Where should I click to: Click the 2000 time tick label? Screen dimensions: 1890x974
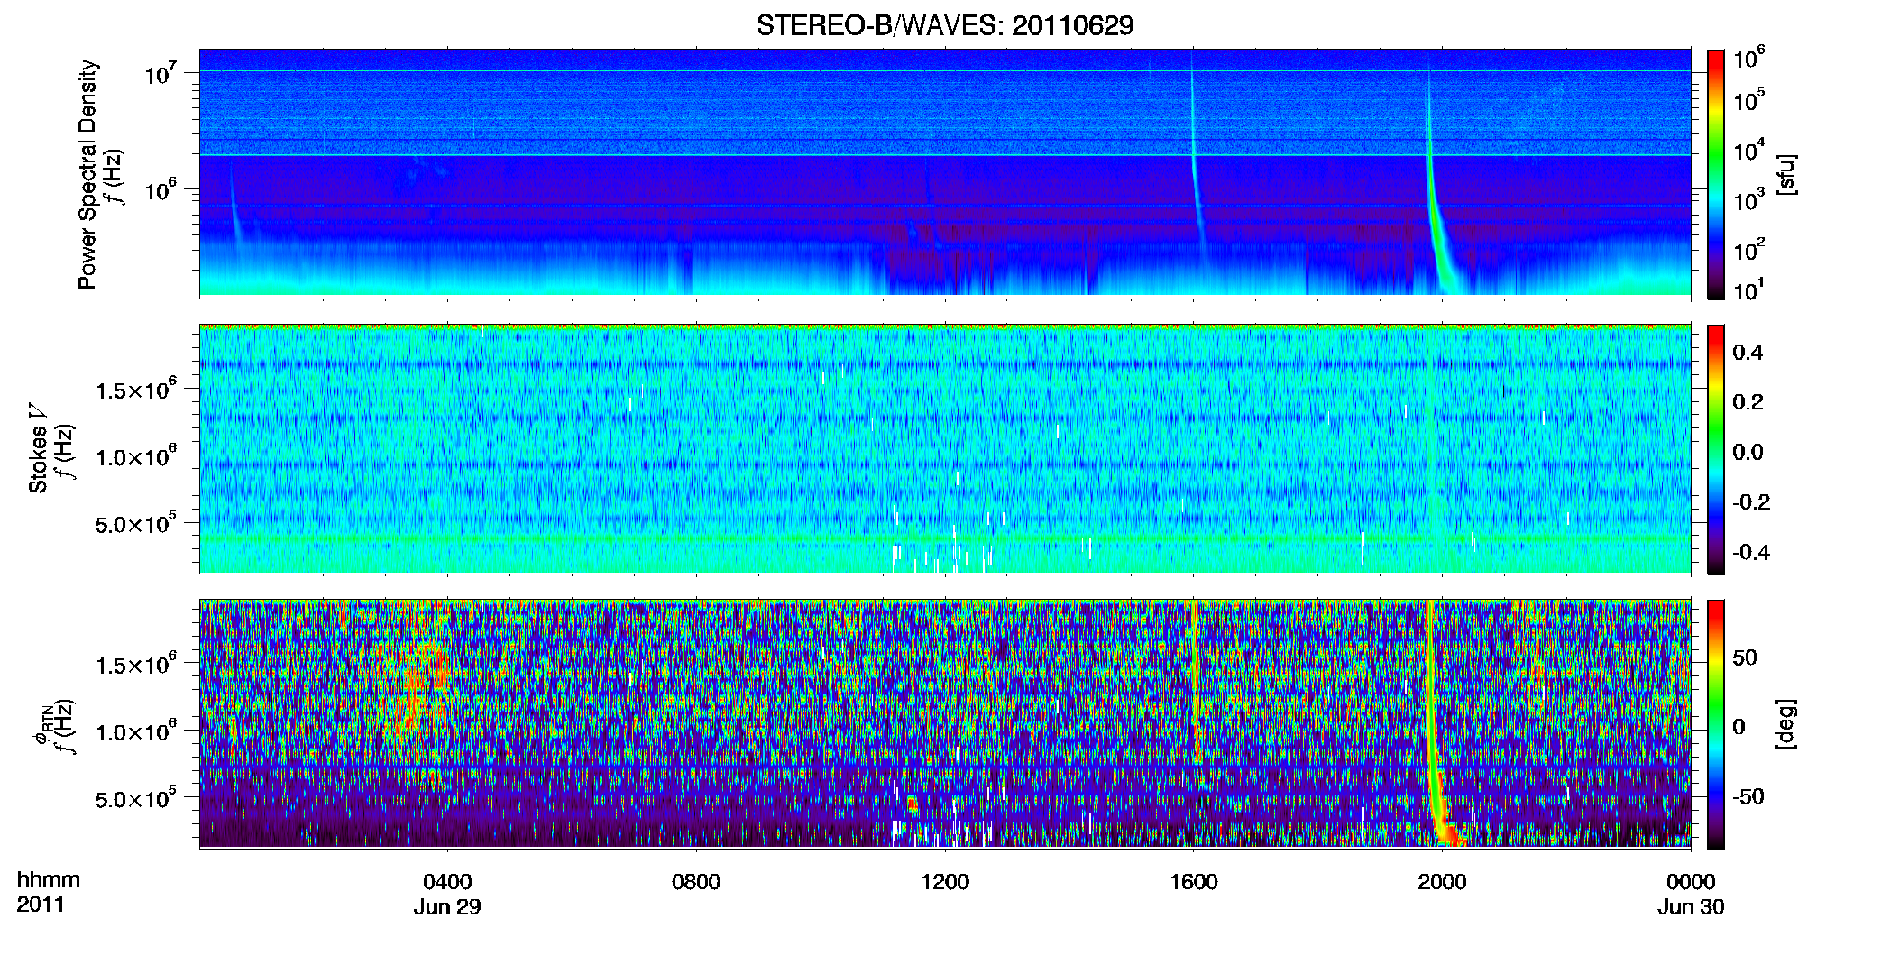coord(1442,881)
